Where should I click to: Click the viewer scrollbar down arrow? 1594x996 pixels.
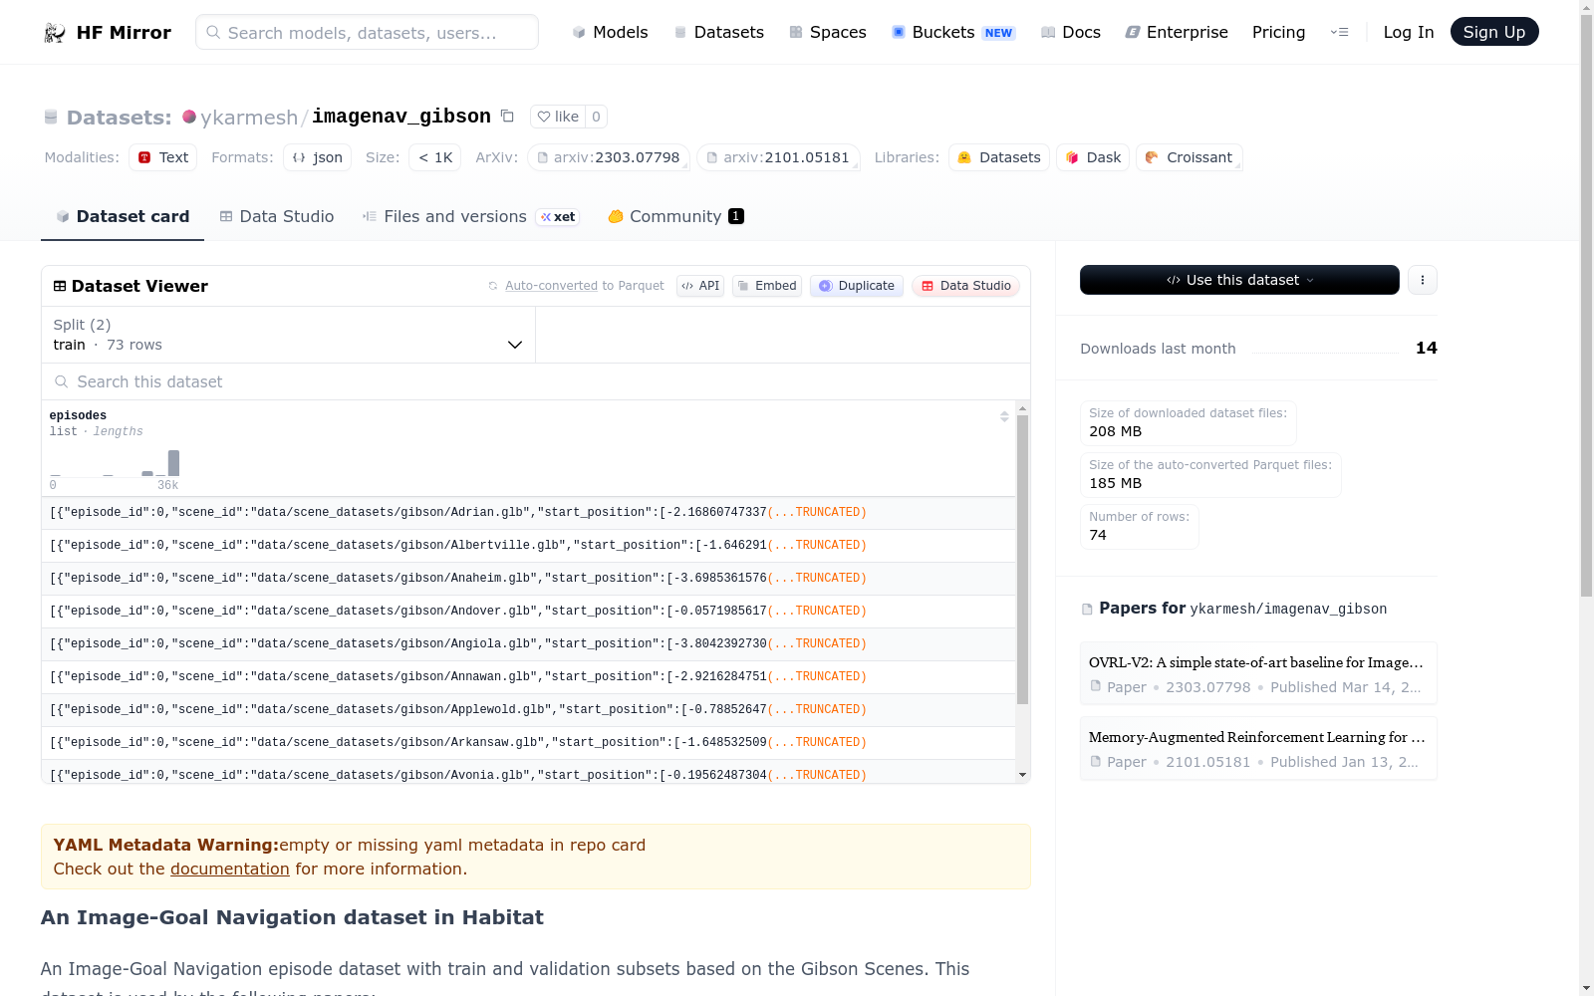click(1022, 775)
